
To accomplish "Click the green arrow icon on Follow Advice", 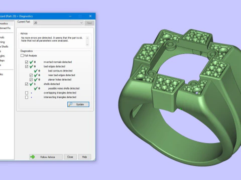I will pos(32,157).
